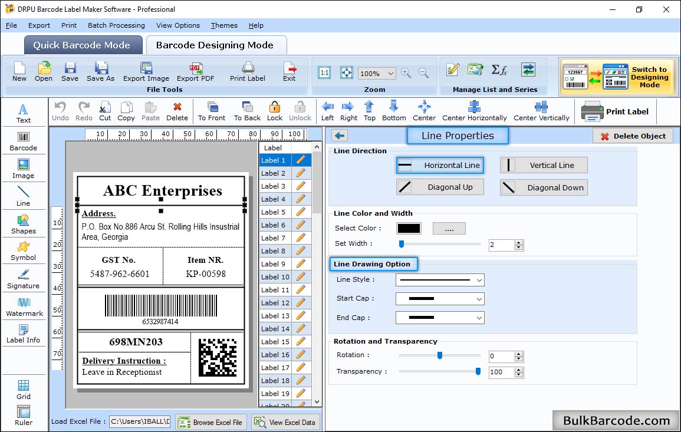Screen dimensions: 681x432
Task: Align object Center Horizontally
Action: tap(474, 111)
